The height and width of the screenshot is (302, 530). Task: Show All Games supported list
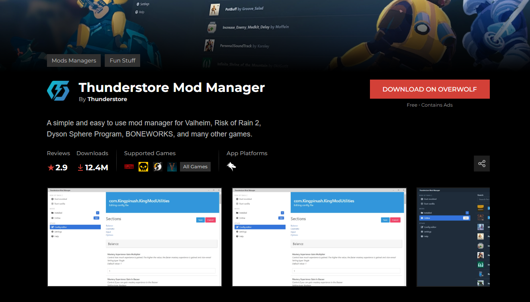click(195, 167)
